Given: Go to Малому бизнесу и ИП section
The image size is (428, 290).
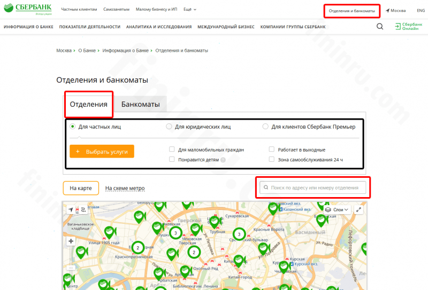Looking at the screenshot, I should pyautogui.click(x=156, y=9).
